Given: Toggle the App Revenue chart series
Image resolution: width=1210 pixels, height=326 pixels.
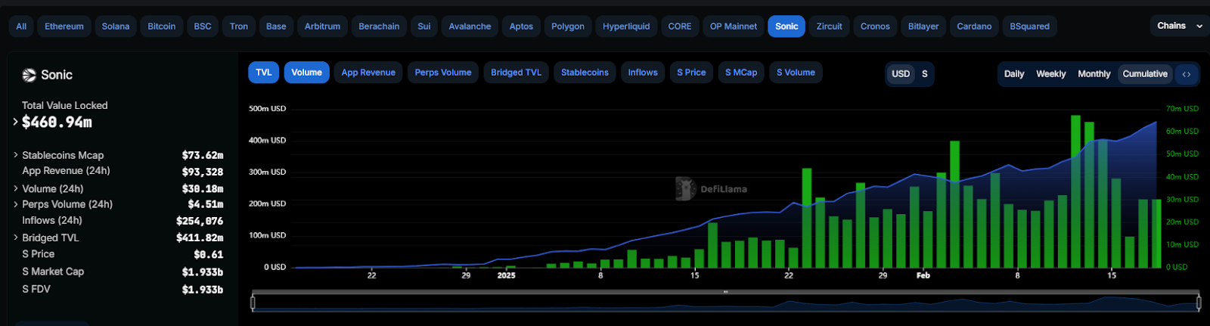Looking at the screenshot, I should pyautogui.click(x=368, y=73).
